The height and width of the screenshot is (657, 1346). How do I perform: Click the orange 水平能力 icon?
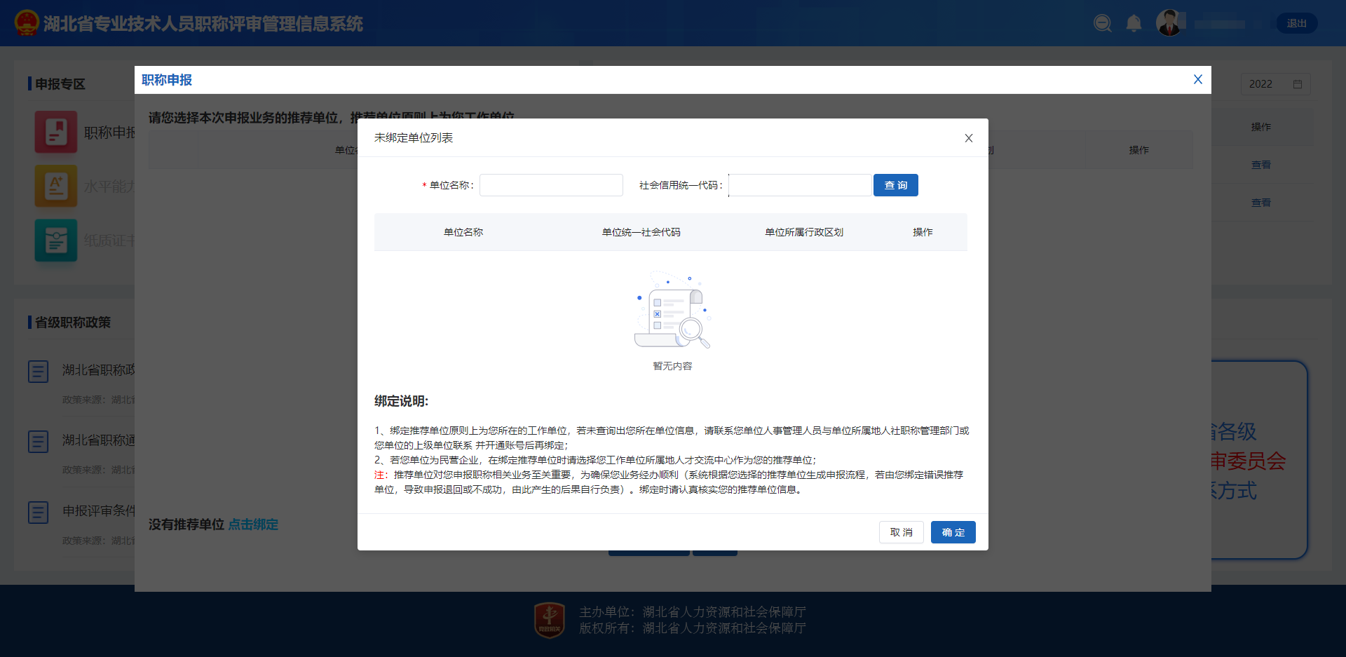[56, 186]
